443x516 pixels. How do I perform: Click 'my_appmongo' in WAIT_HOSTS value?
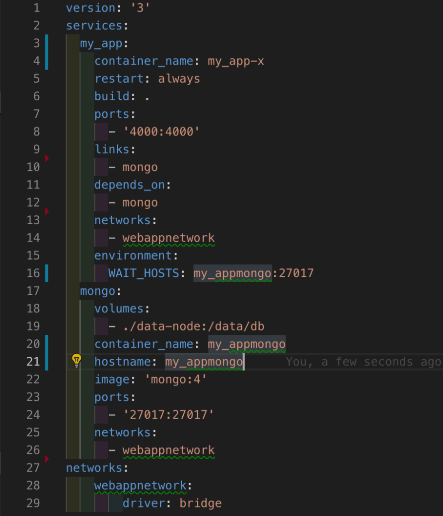pyautogui.click(x=233, y=274)
